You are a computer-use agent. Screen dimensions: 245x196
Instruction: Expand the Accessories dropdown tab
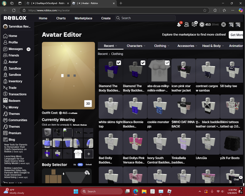point(187,46)
